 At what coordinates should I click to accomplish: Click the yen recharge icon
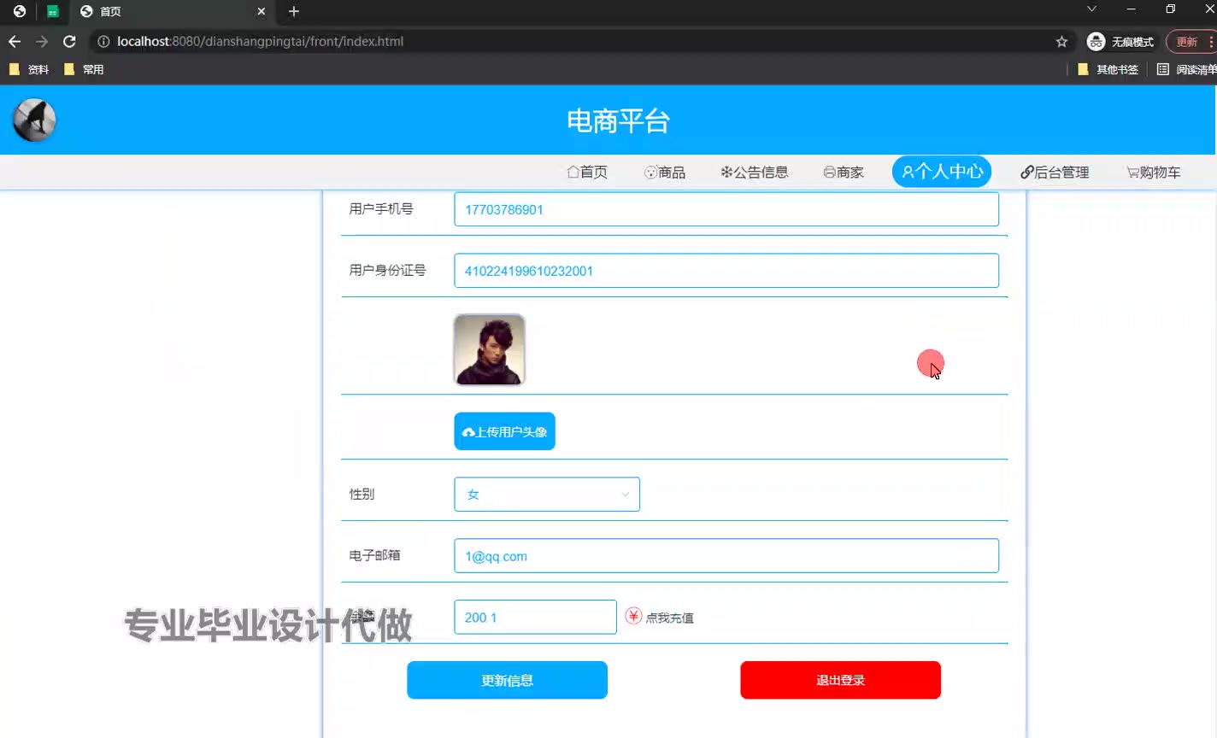(633, 616)
